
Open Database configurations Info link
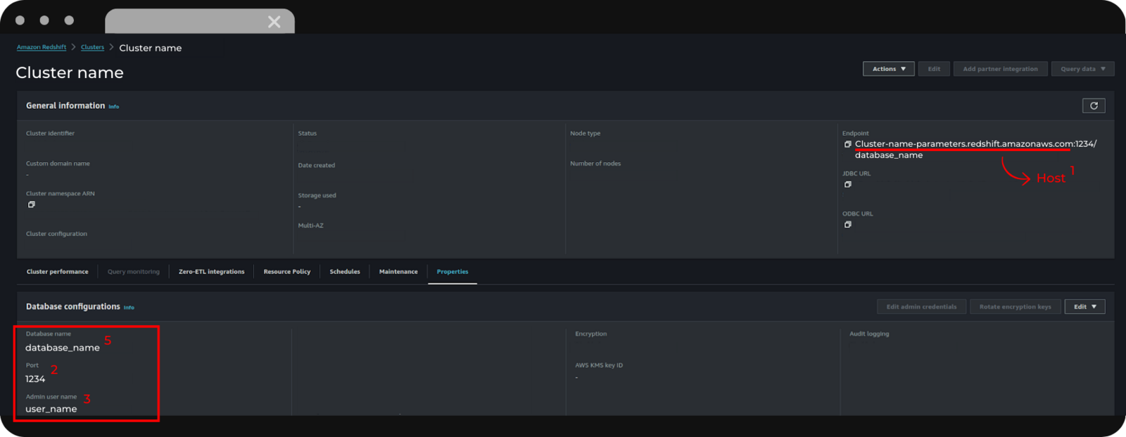[129, 308]
